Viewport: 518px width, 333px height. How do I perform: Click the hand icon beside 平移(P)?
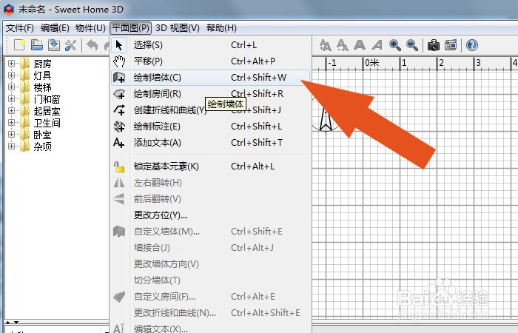(x=119, y=61)
